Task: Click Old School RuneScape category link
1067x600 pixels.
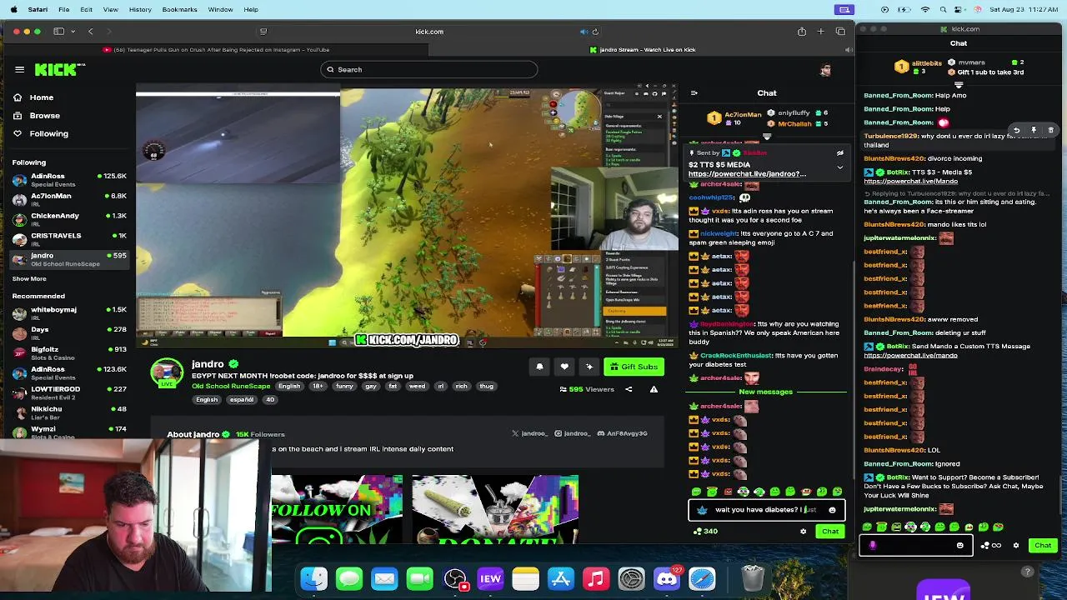Action: point(231,387)
